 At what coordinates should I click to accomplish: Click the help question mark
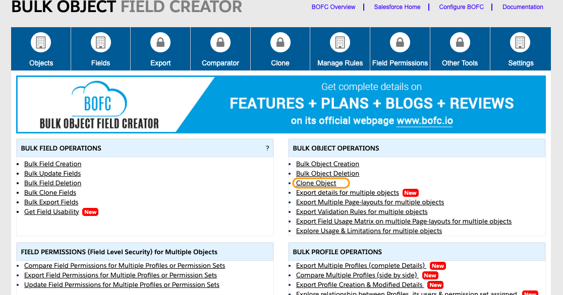pos(267,148)
